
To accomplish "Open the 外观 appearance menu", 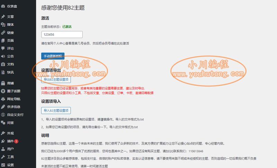I will coord(10,133).
